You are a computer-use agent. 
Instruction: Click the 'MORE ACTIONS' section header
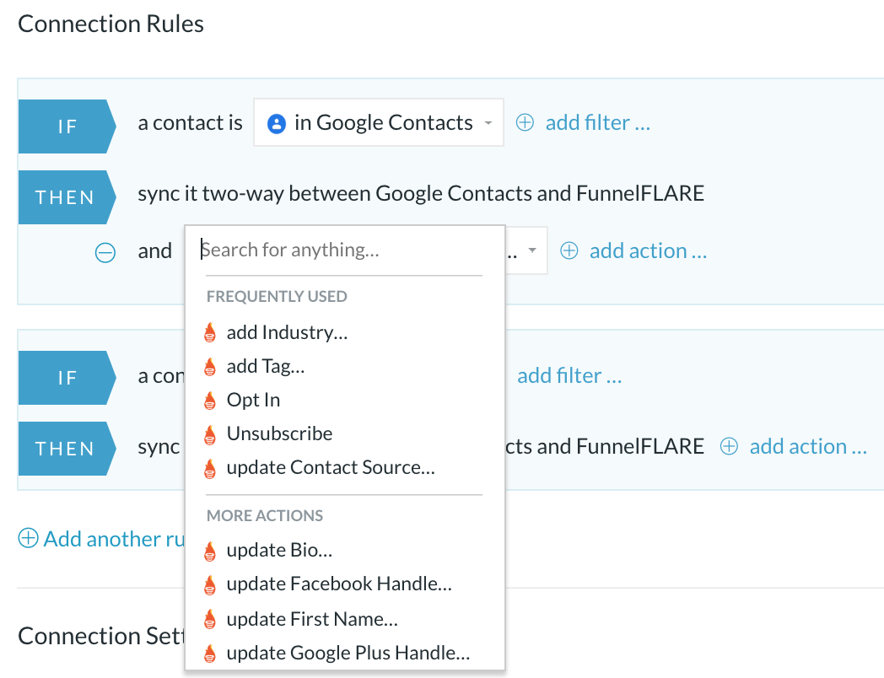(265, 516)
